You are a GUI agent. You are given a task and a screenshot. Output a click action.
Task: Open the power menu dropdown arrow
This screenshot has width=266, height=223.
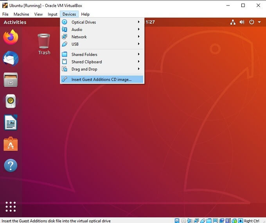pyautogui.click(x=259, y=22)
